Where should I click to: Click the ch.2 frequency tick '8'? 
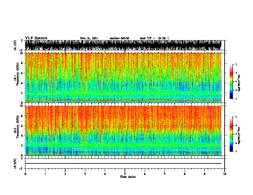click(22, 116)
